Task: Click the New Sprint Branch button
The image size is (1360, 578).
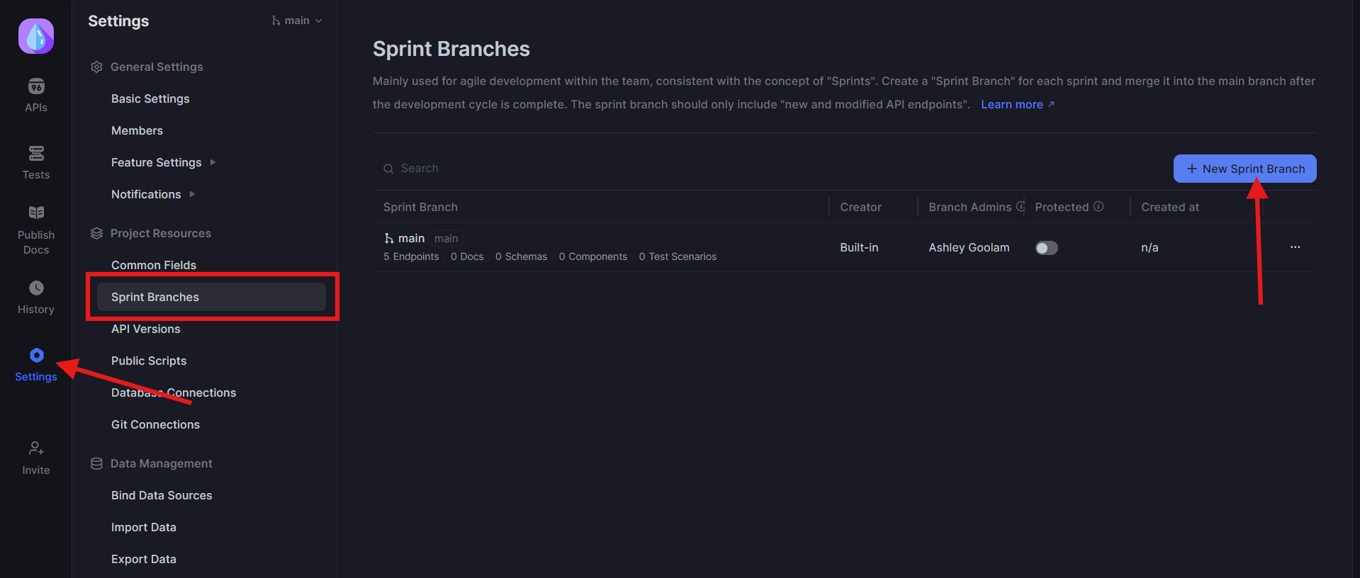Action: 1244,169
